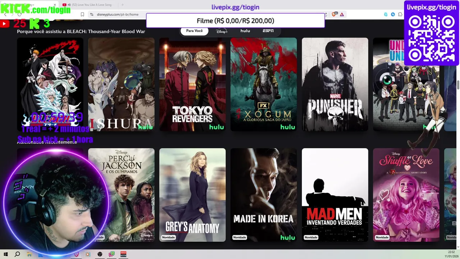The image size is (460, 259).
Task: Click the Novidade badge on Mad Men
Action: tap(311, 237)
